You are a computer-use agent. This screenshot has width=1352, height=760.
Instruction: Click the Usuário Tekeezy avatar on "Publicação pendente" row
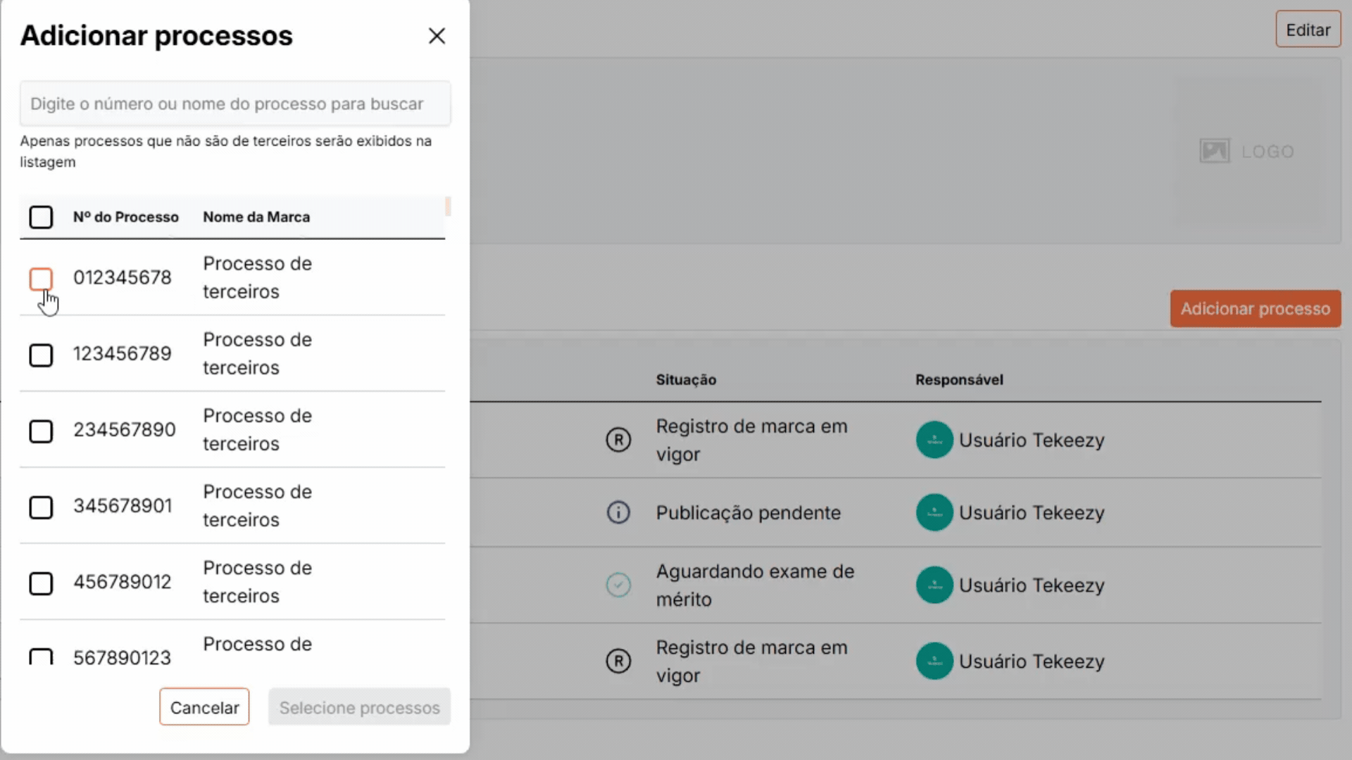click(x=934, y=512)
